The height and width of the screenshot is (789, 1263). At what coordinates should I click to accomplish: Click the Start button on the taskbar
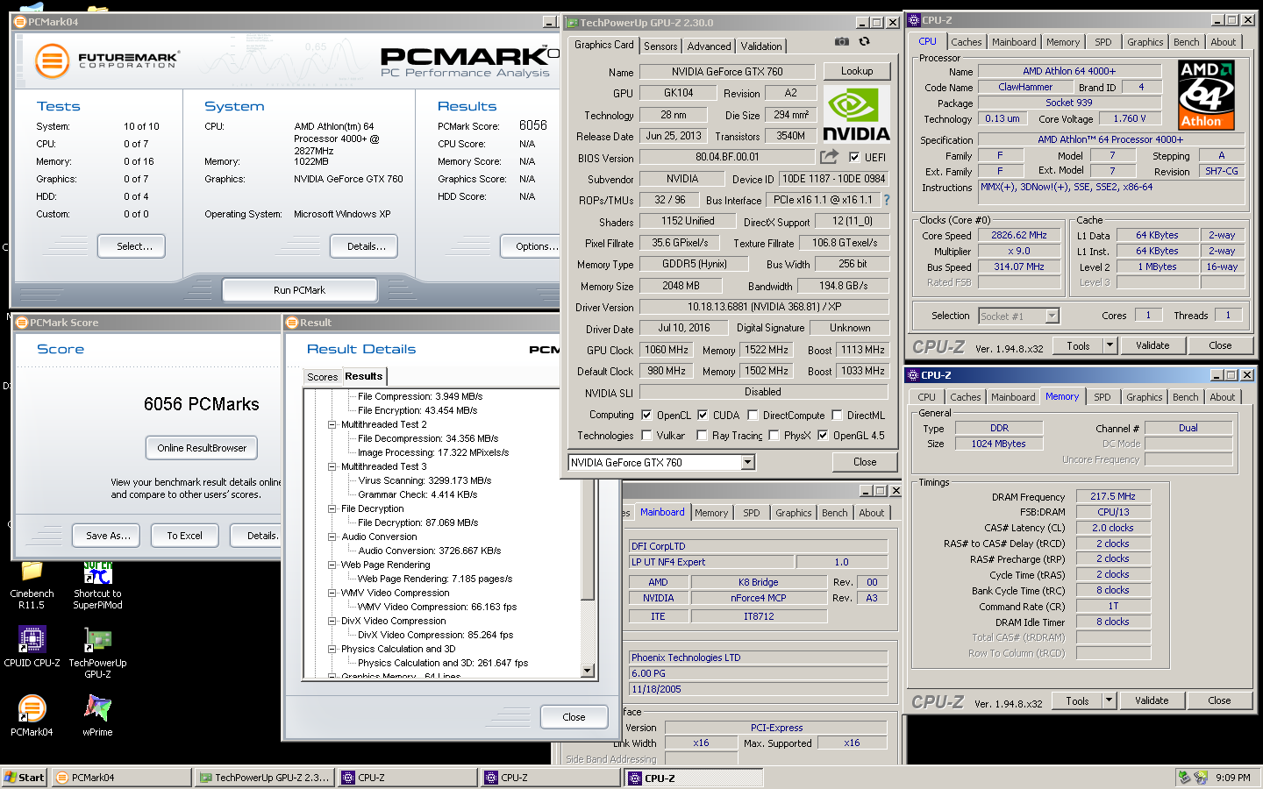click(x=25, y=778)
